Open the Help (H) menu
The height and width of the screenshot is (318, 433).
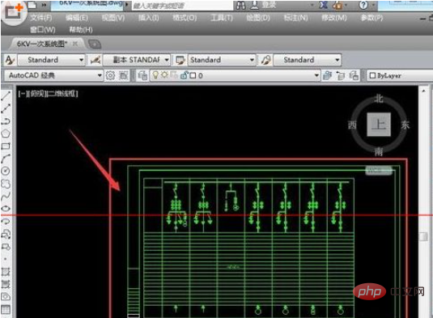point(81,30)
